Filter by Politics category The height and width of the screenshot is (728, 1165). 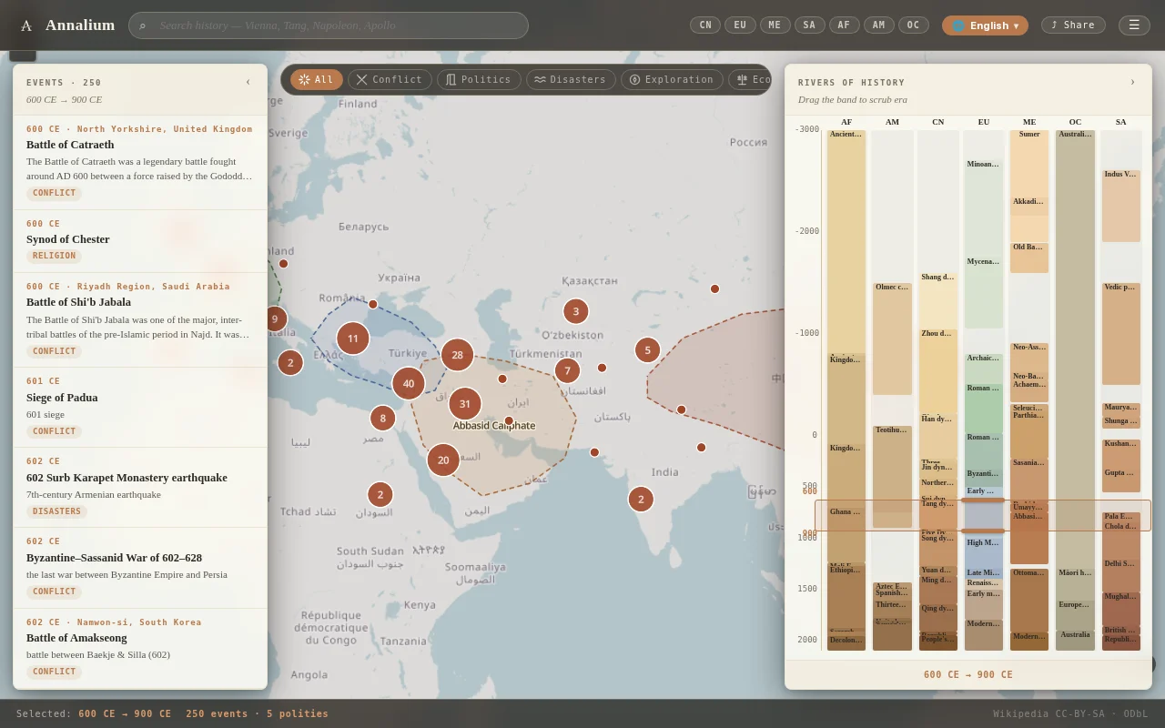pos(479,80)
